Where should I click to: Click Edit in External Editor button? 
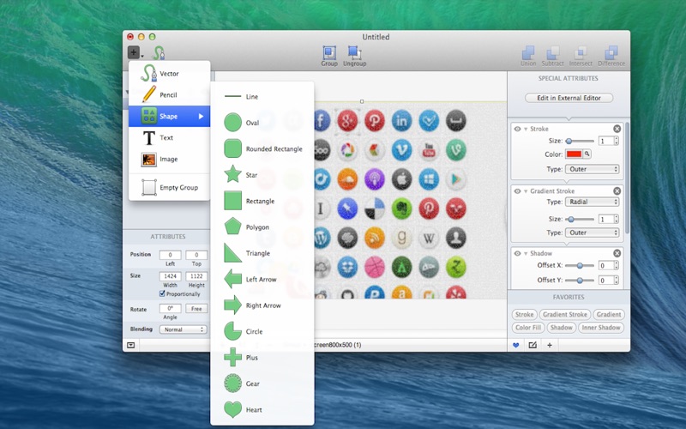click(569, 98)
